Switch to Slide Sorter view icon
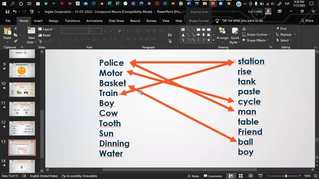 click(241, 176)
